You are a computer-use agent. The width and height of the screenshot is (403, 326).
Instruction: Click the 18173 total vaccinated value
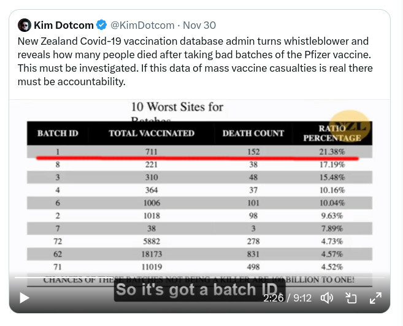(x=151, y=253)
